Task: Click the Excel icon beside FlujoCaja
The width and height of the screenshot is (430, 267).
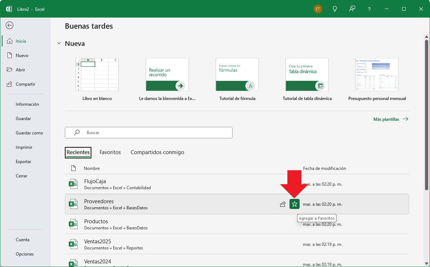Action: point(73,184)
